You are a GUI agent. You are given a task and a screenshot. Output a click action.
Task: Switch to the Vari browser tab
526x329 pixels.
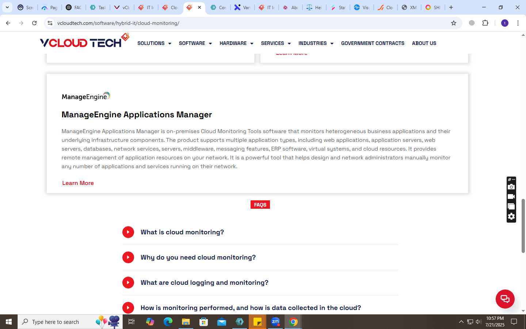[x=243, y=7]
